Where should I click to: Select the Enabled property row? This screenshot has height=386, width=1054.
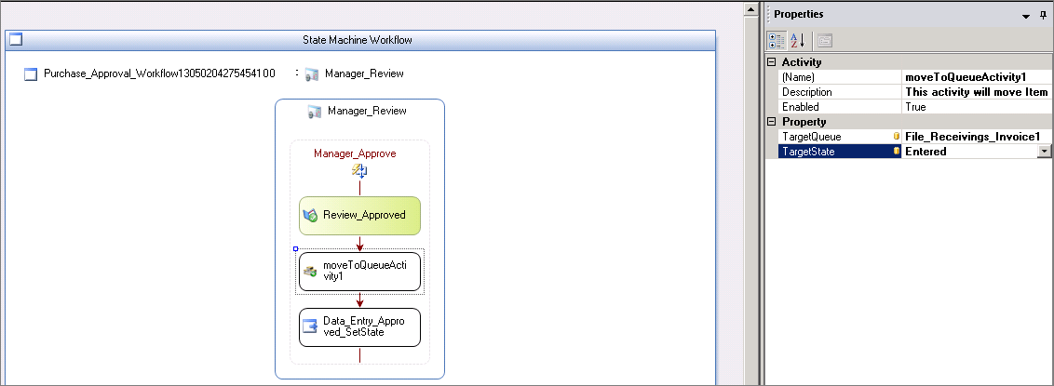[833, 107]
